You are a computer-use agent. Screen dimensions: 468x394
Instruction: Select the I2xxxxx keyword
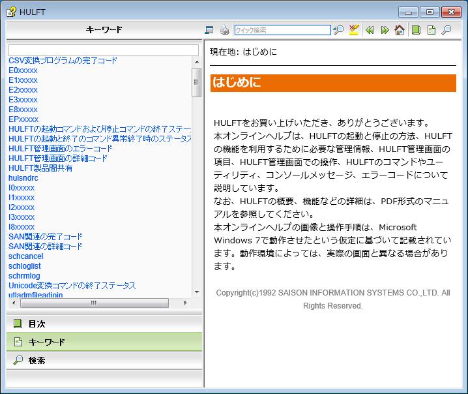tap(22, 207)
